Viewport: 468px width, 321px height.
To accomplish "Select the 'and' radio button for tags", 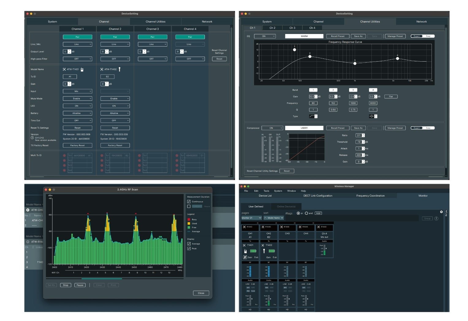I will point(306,213).
